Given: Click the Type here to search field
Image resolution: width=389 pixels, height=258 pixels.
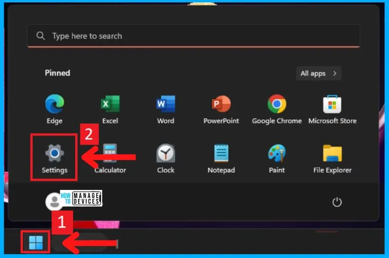Looking at the screenshot, I should [194, 36].
